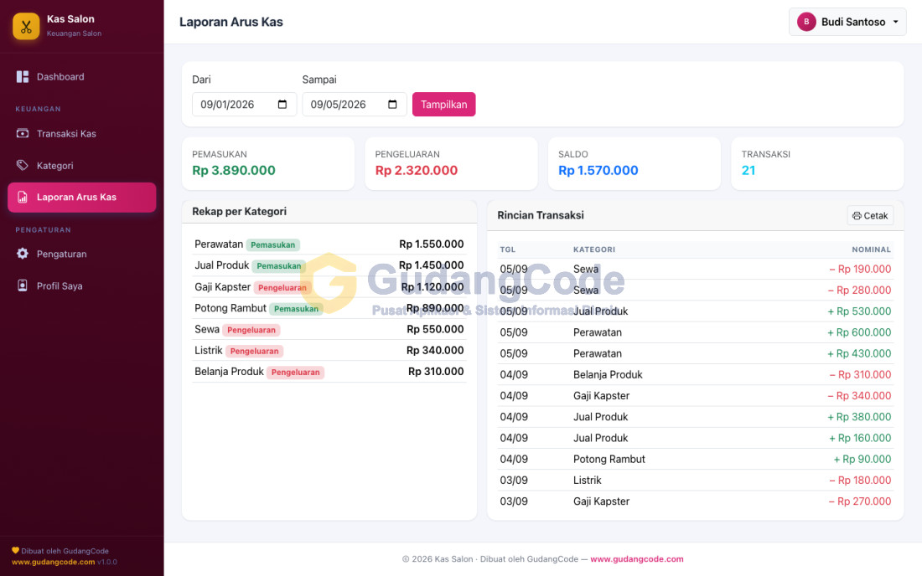Click the Dari date input field
This screenshot has height=576, width=922.
(244, 105)
